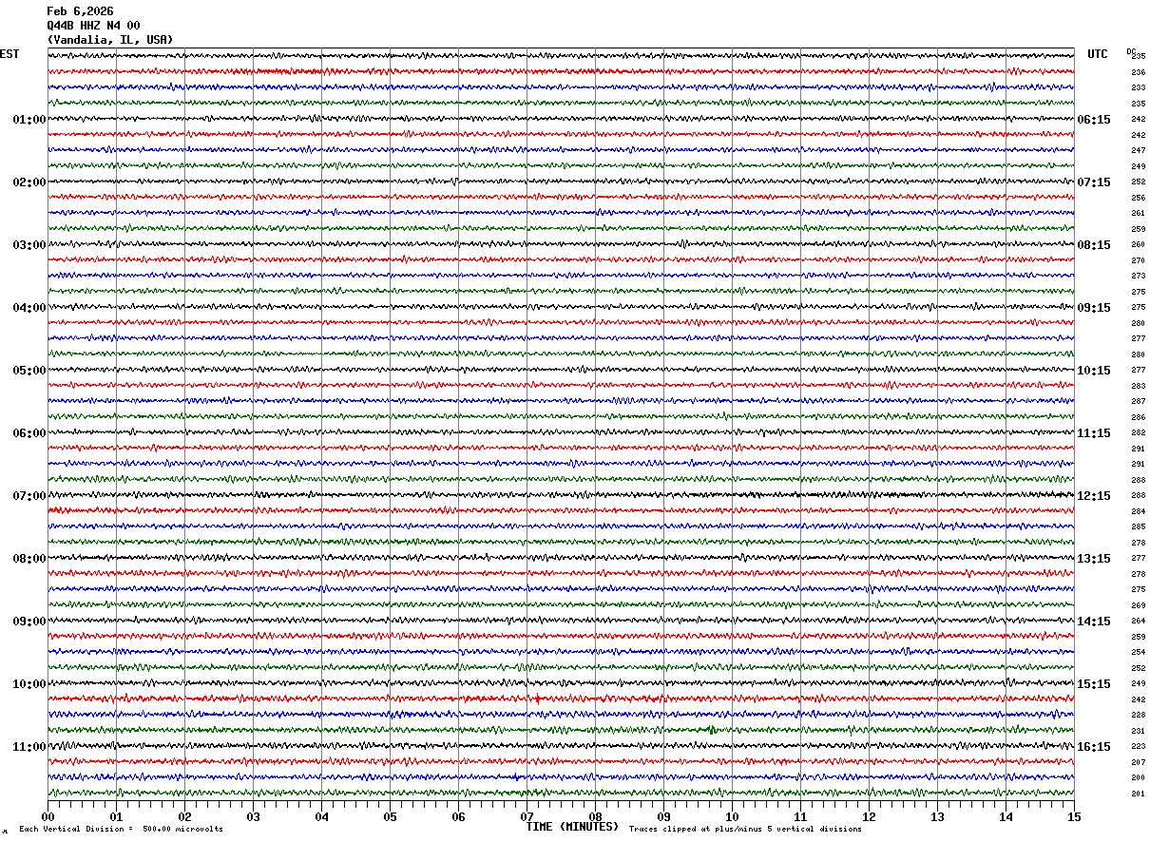The height and width of the screenshot is (842, 1150).
Task: Click the DC offset value 261
Action: tap(1138, 213)
